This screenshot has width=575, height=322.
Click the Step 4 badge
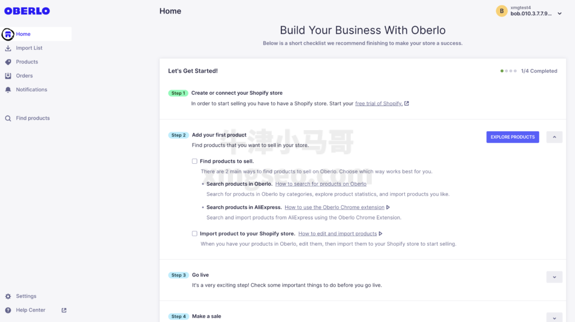pos(179,316)
